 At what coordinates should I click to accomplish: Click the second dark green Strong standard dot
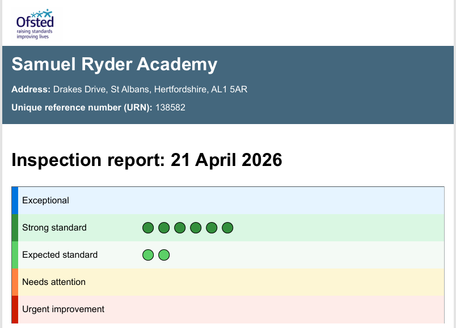pyautogui.click(x=164, y=228)
